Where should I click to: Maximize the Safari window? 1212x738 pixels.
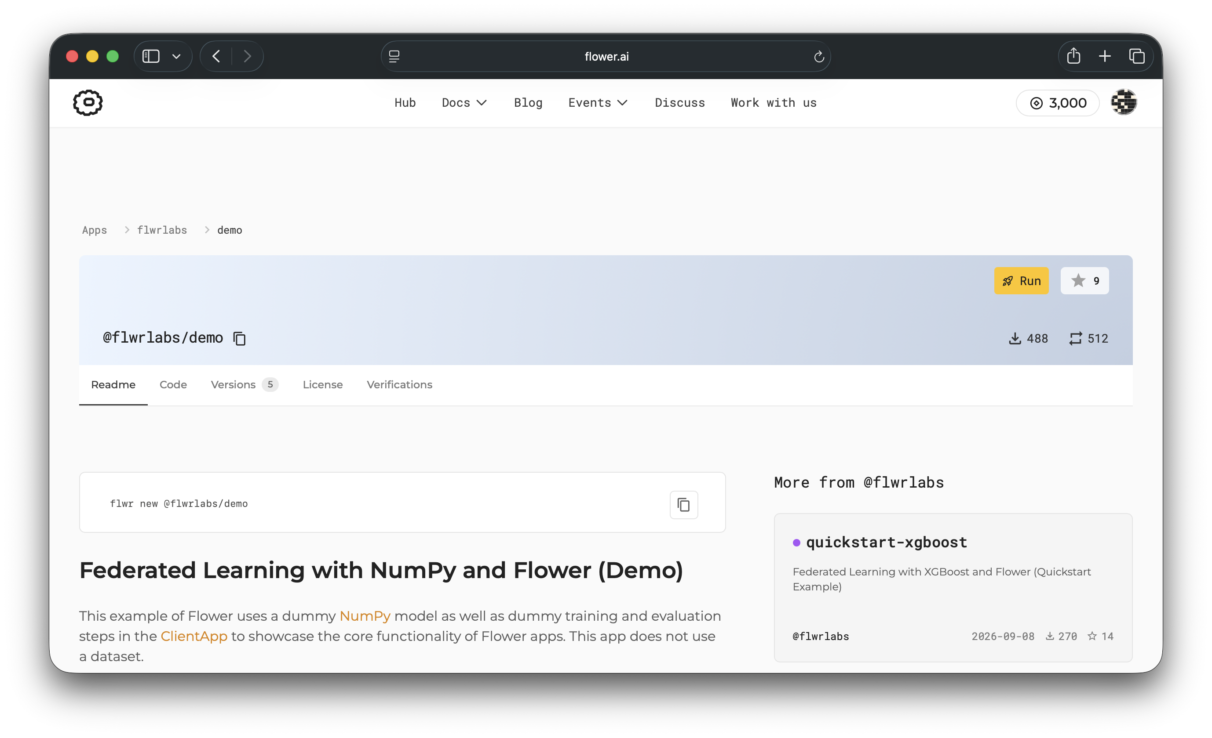point(113,57)
